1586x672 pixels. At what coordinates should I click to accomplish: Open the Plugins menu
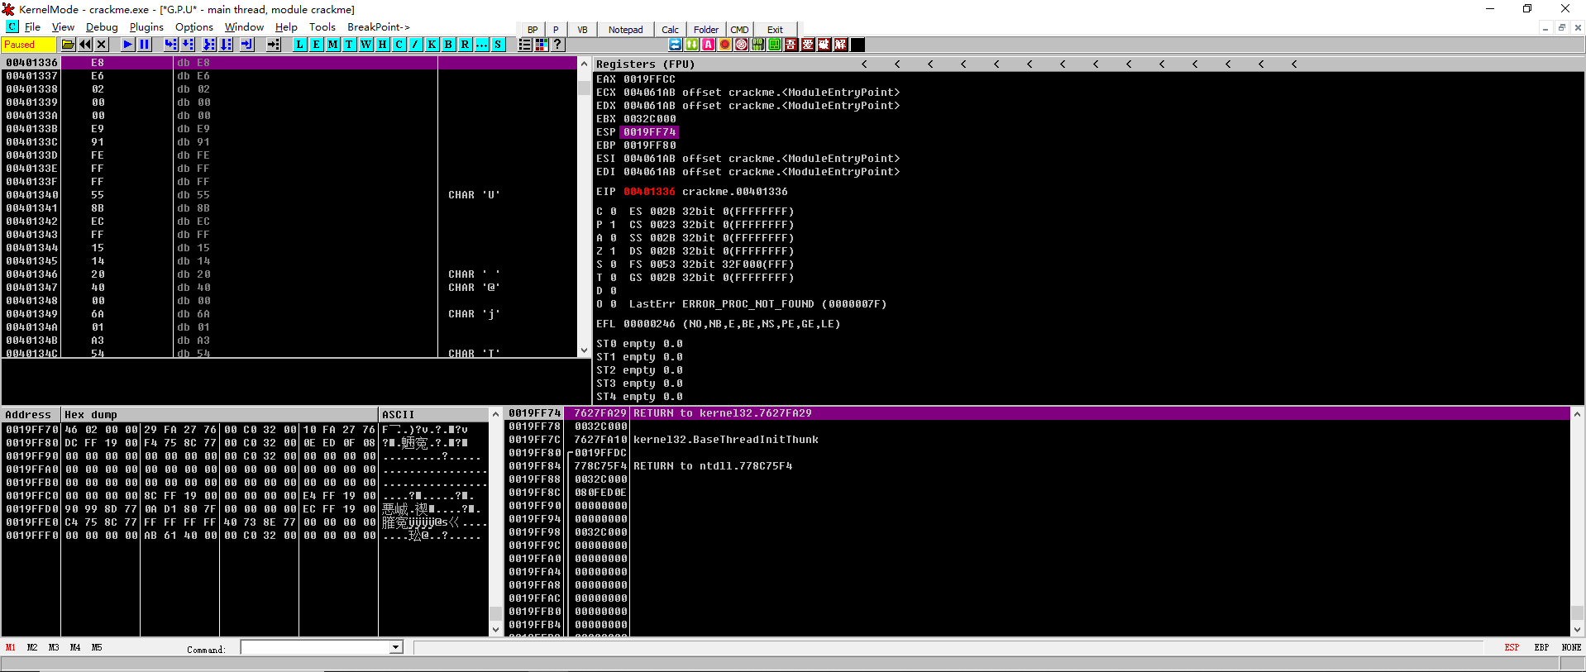(146, 27)
